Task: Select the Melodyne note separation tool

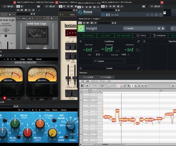Action: click(x=146, y=86)
